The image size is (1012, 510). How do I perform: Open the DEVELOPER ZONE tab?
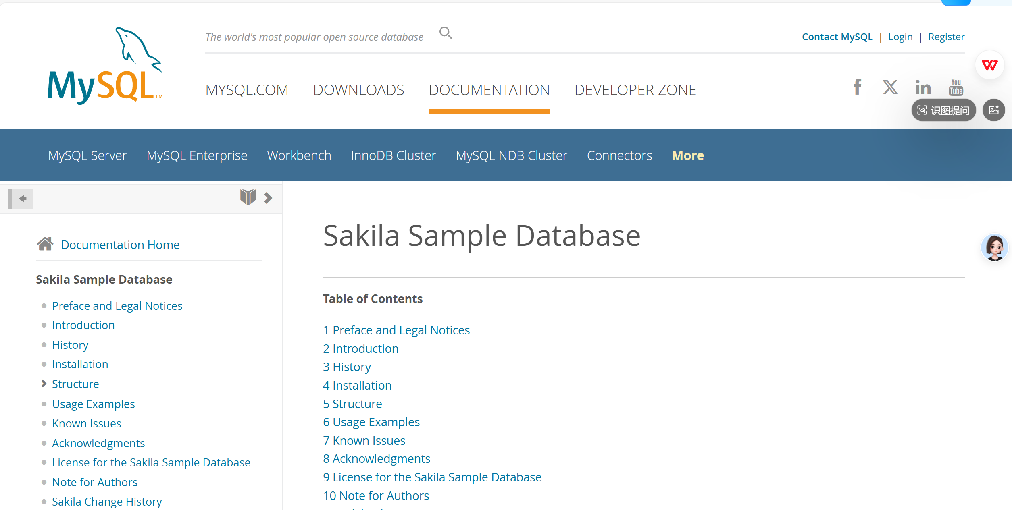point(635,90)
